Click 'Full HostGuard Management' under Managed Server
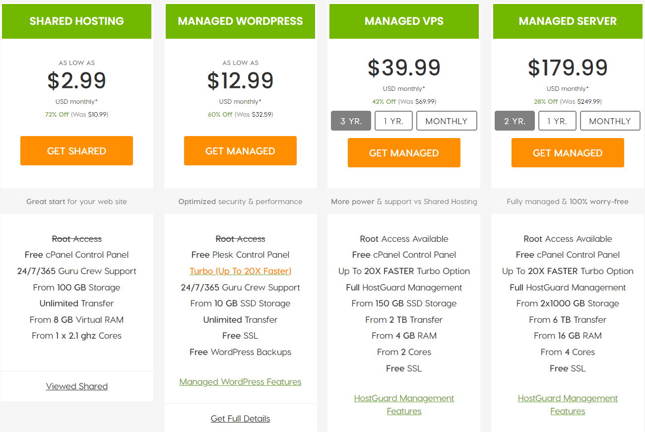Screen dimensions: 645x432 [x=568, y=288]
